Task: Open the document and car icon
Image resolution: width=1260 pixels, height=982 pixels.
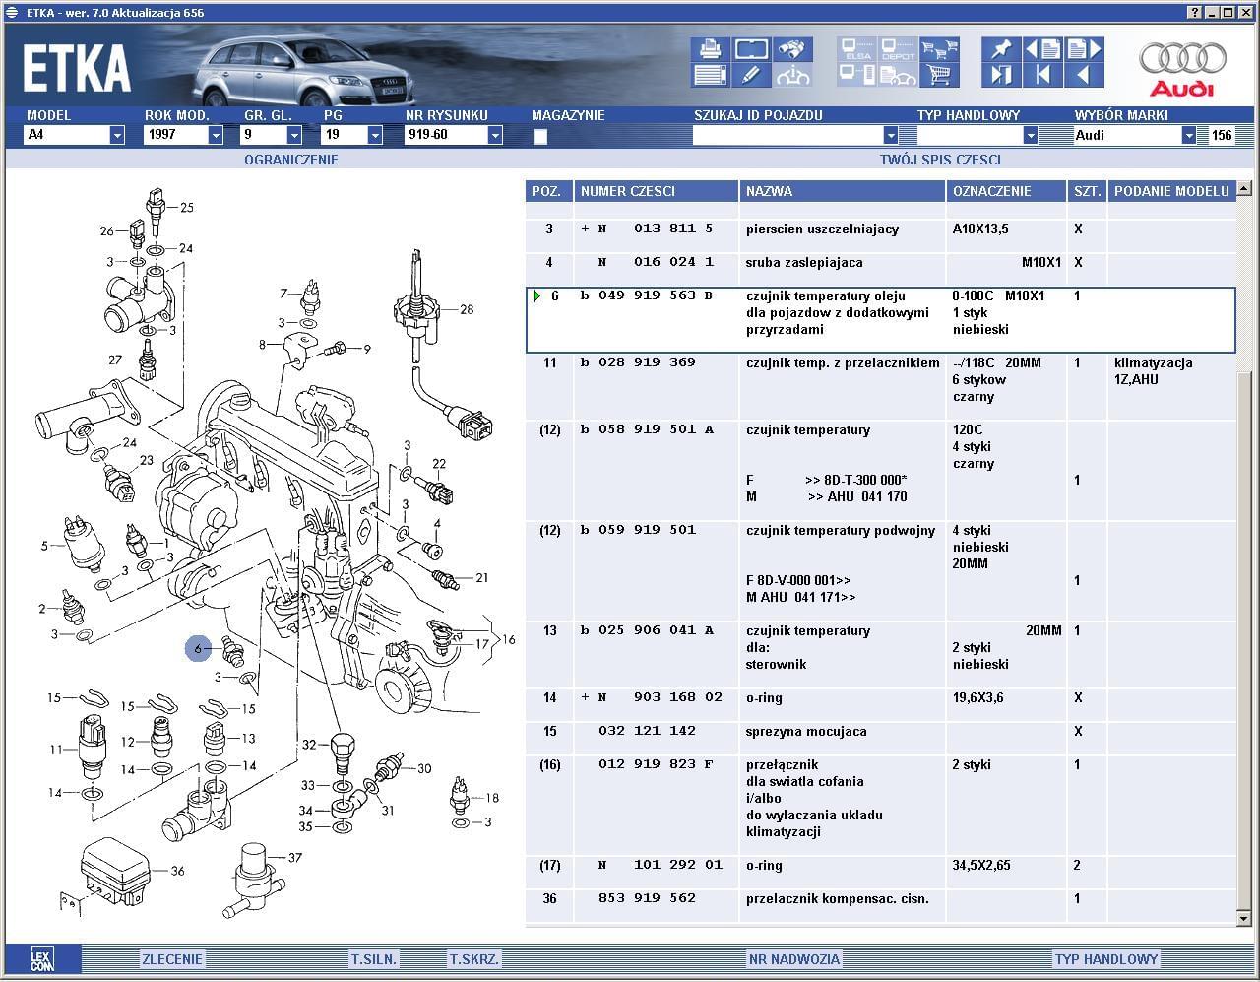Action: click(x=898, y=75)
